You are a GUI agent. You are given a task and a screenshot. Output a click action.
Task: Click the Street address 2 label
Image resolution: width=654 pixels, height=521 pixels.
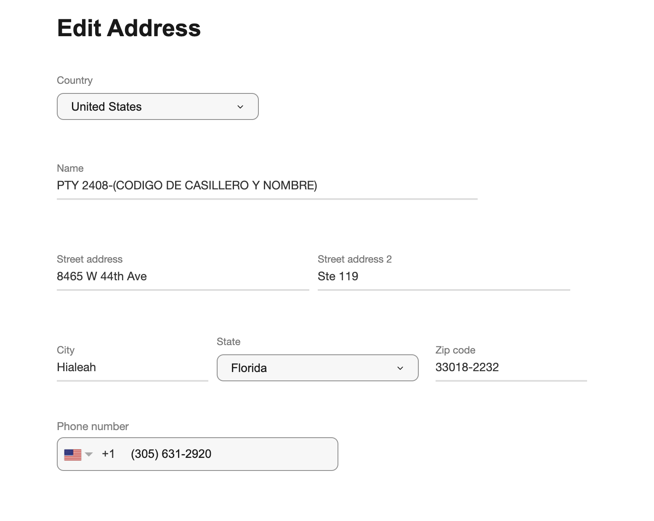[355, 259]
